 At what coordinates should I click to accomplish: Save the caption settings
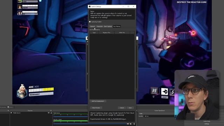(130, 108)
